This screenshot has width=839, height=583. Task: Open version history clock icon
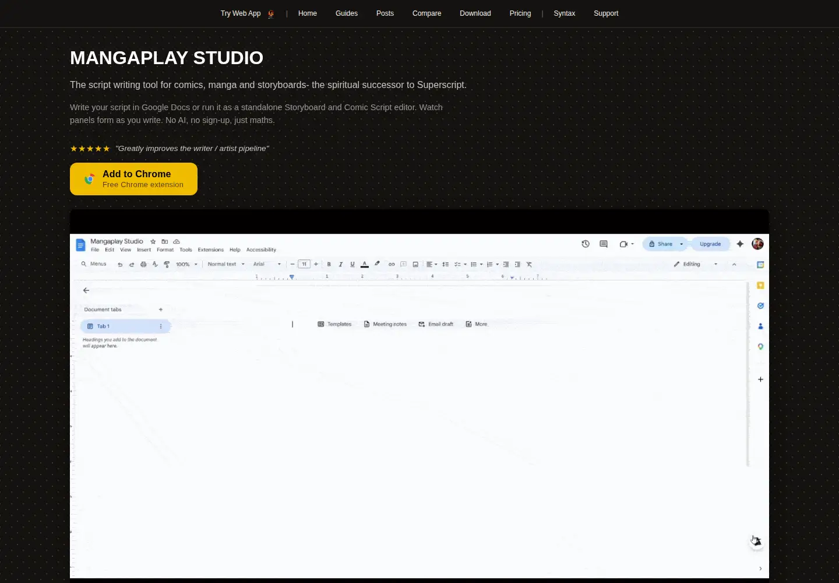point(586,244)
